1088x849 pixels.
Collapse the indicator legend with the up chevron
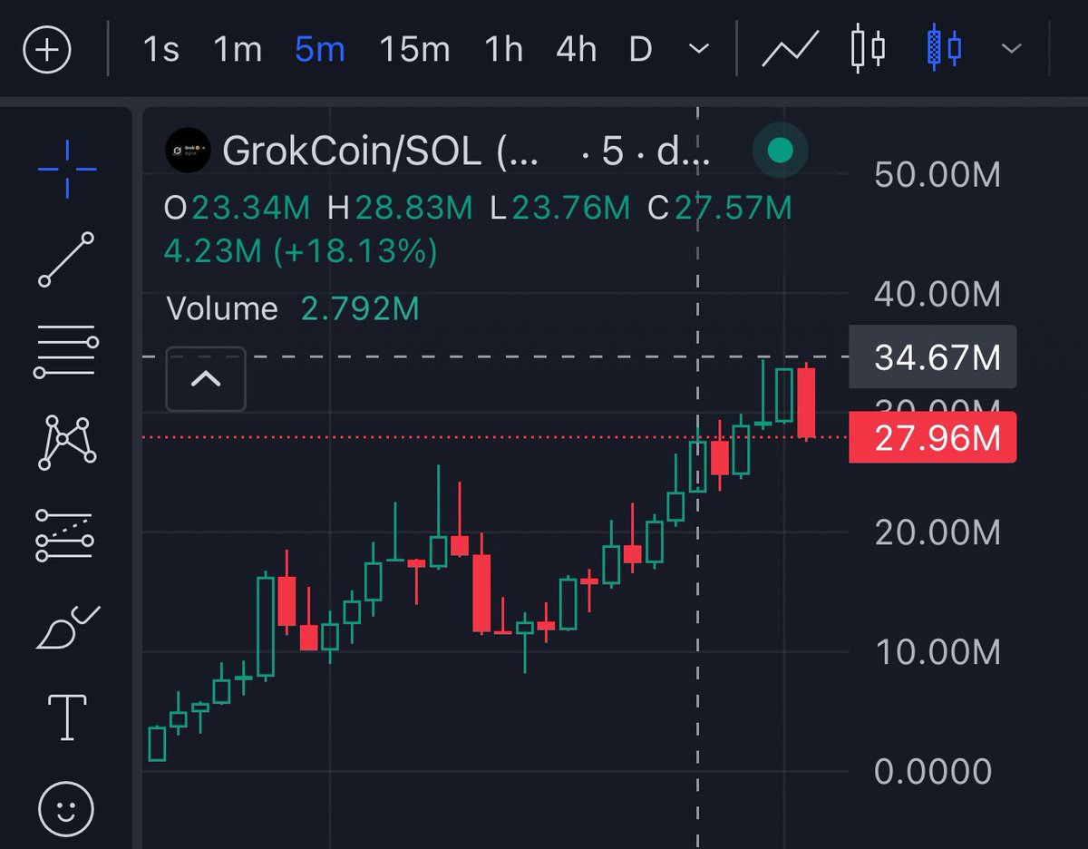[206, 378]
